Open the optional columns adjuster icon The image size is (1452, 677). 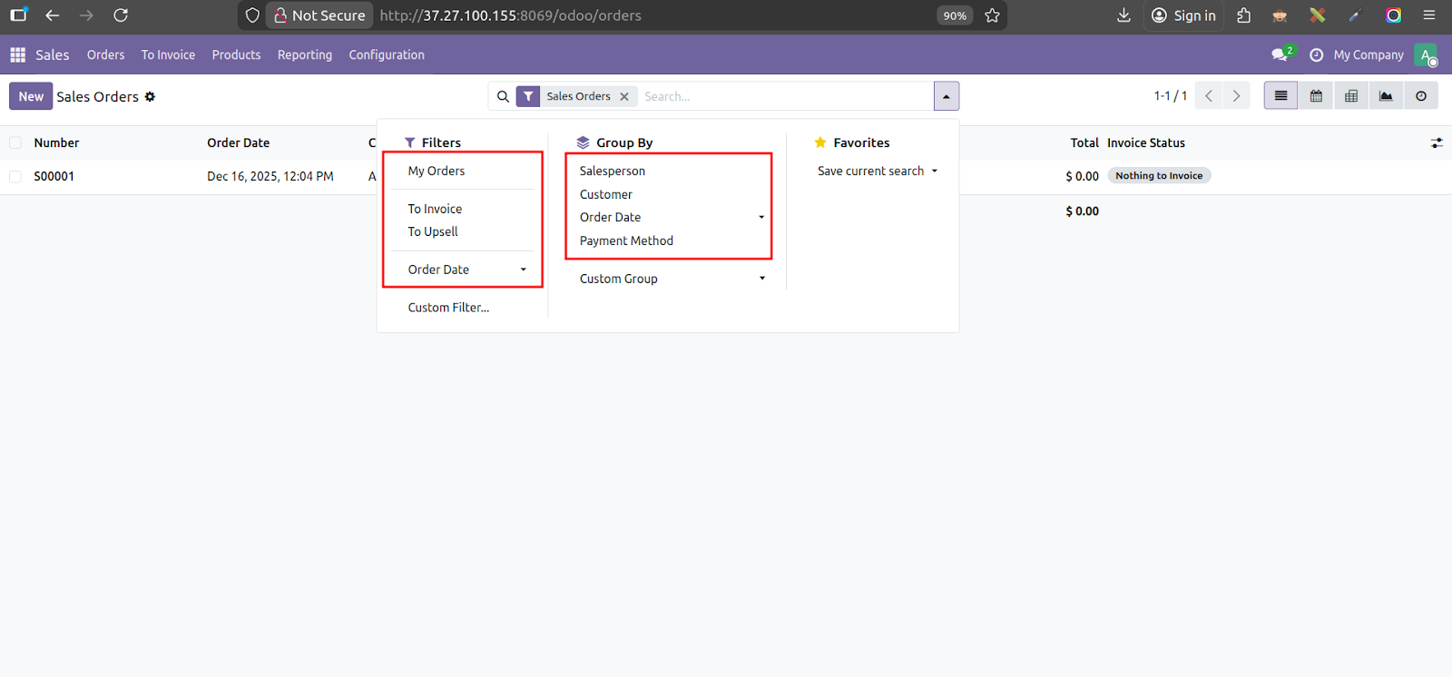(x=1437, y=143)
